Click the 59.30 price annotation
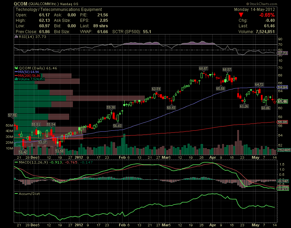This screenshot has width=291, height=228. (111, 107)
